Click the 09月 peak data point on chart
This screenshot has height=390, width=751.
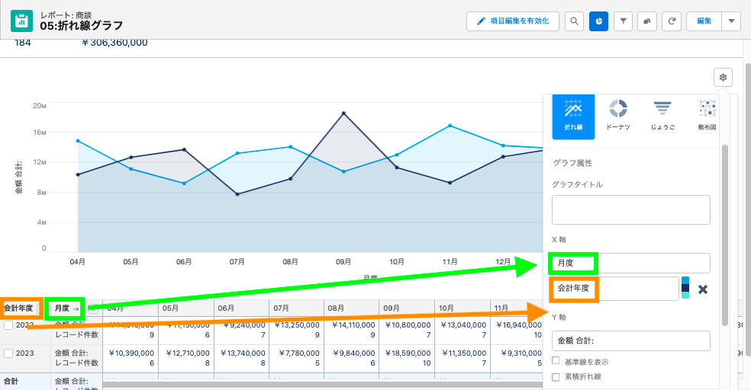[343, 113]
